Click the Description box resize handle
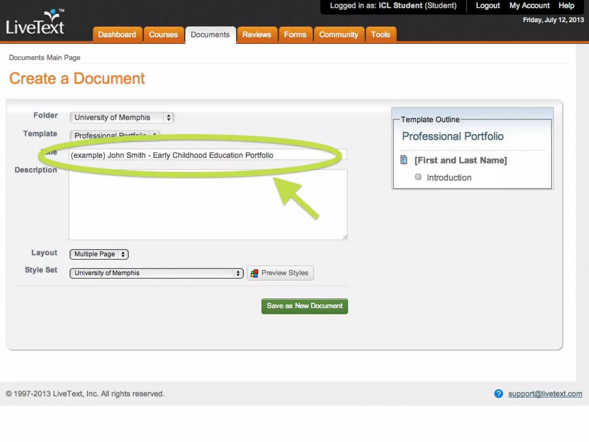The width and height of the screenshot is (589, 442). (345, 237)
